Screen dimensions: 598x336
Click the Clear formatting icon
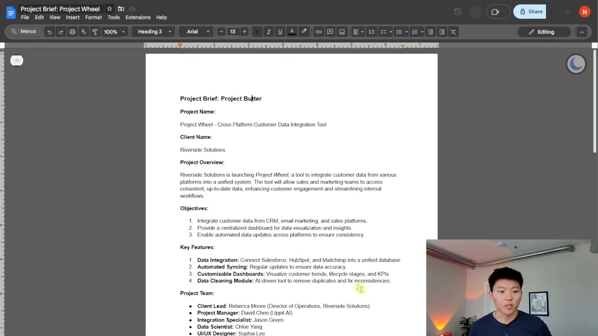click(453, 32)
